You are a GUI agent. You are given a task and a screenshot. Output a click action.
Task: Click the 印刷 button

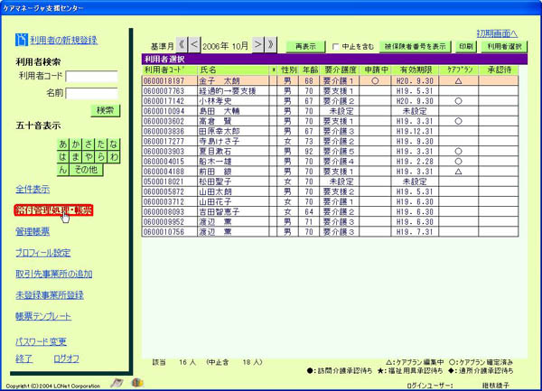coord(466,47)
